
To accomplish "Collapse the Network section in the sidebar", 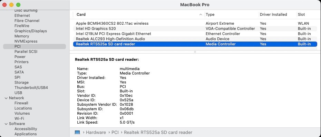I will coord(6,98).
